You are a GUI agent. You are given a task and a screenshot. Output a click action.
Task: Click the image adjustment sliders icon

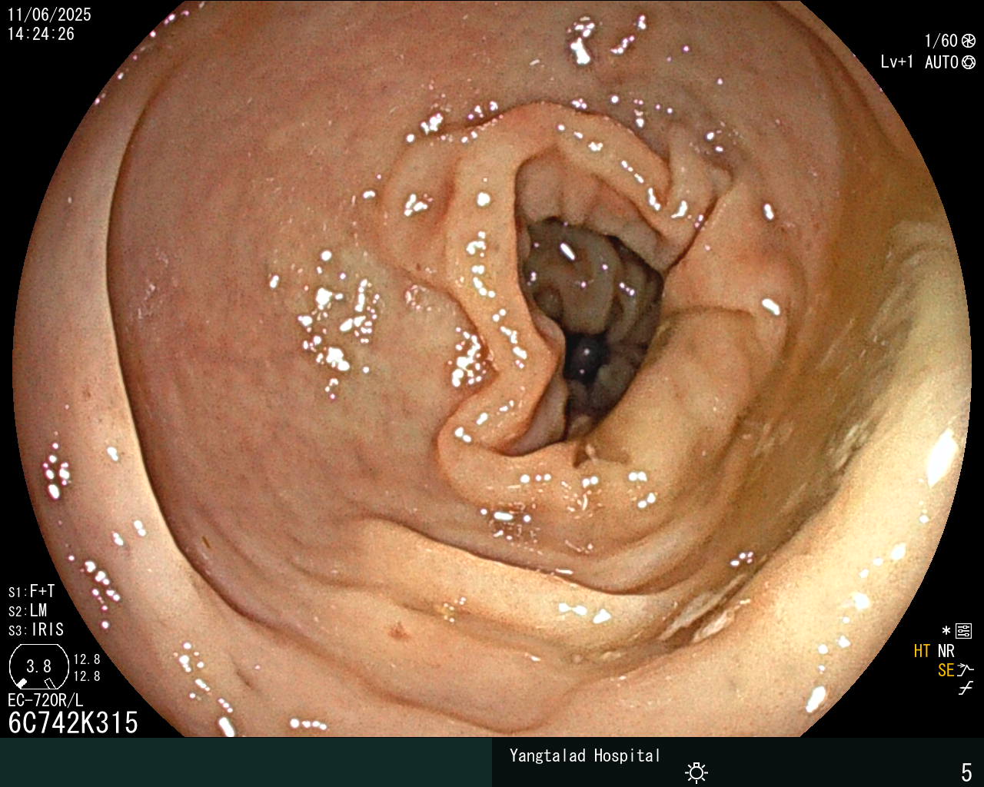tap(964, 631)
